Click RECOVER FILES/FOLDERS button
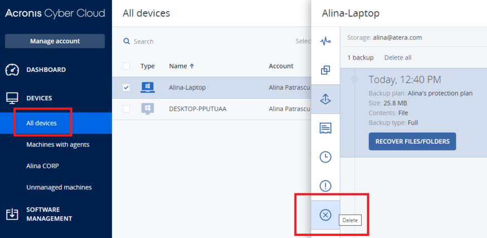 tap(412, 142)
